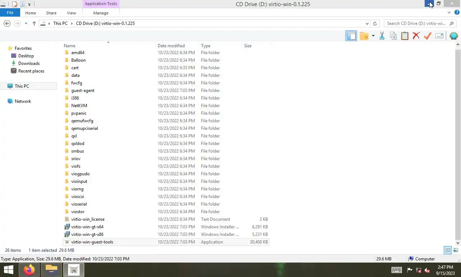Sort by the Name column header

(x=108, y=46)
